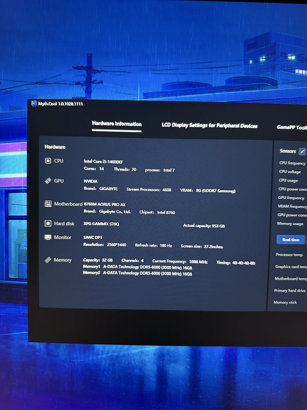Click Stream Processors: 4608 value
The image size is (307, 410).
(149, 189)
